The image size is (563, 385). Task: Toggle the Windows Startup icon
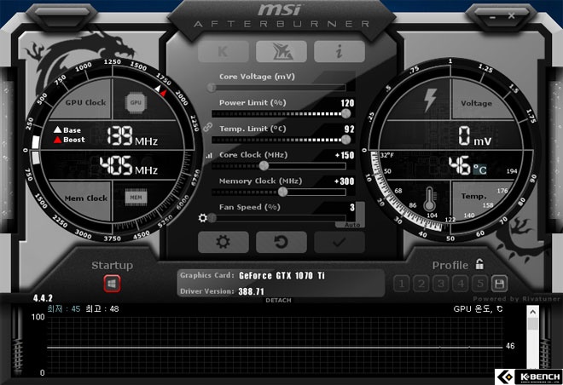[112, 284]
